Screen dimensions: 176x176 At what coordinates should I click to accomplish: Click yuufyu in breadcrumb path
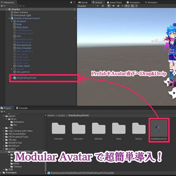coord(61,115)
